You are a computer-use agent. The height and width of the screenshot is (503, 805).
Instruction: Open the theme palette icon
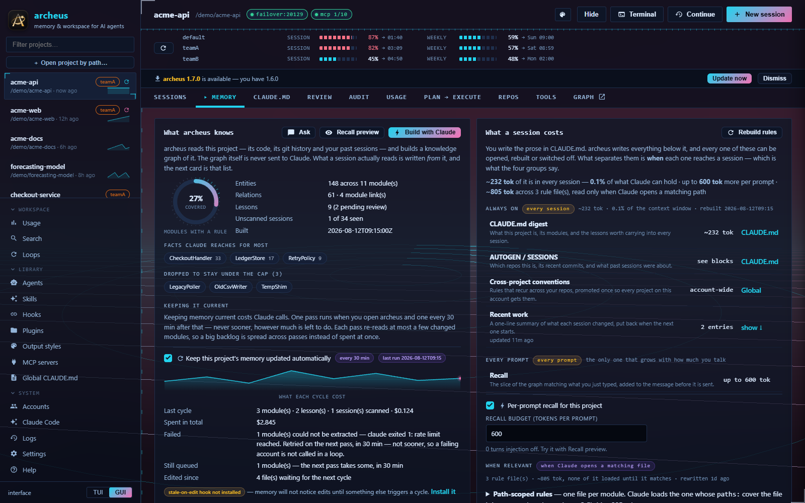[562, 15]
